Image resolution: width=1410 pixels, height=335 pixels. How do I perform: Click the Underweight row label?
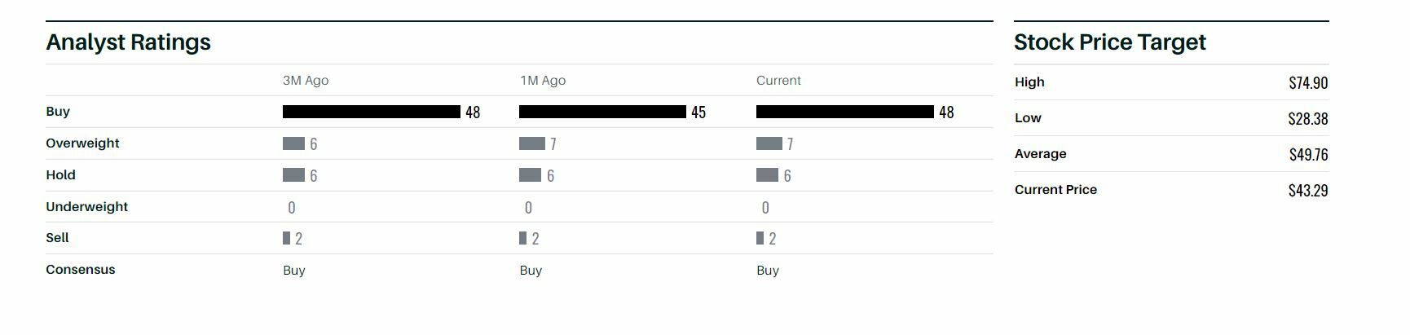pos(86,207)
